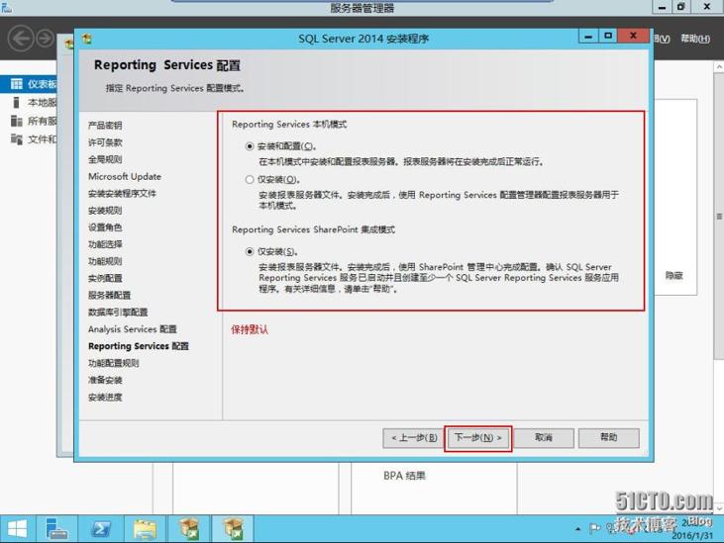Image resolution: width=724 pixels, height=543 pixels.
Task: Click 功能配置规则 step in sidebar
Action: tap(114, 363)
